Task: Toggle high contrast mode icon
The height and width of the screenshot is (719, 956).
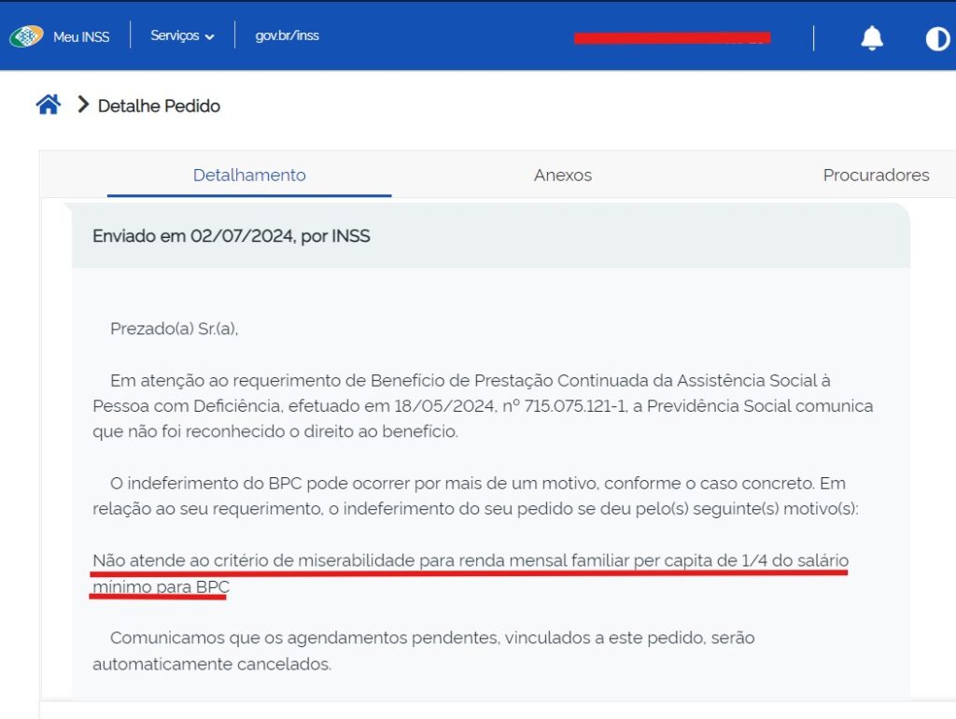Action: point(936,38)
